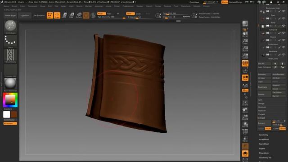Enable Zsub mode
This screenshot has width=288, height=162.
(x=138, y=13)
